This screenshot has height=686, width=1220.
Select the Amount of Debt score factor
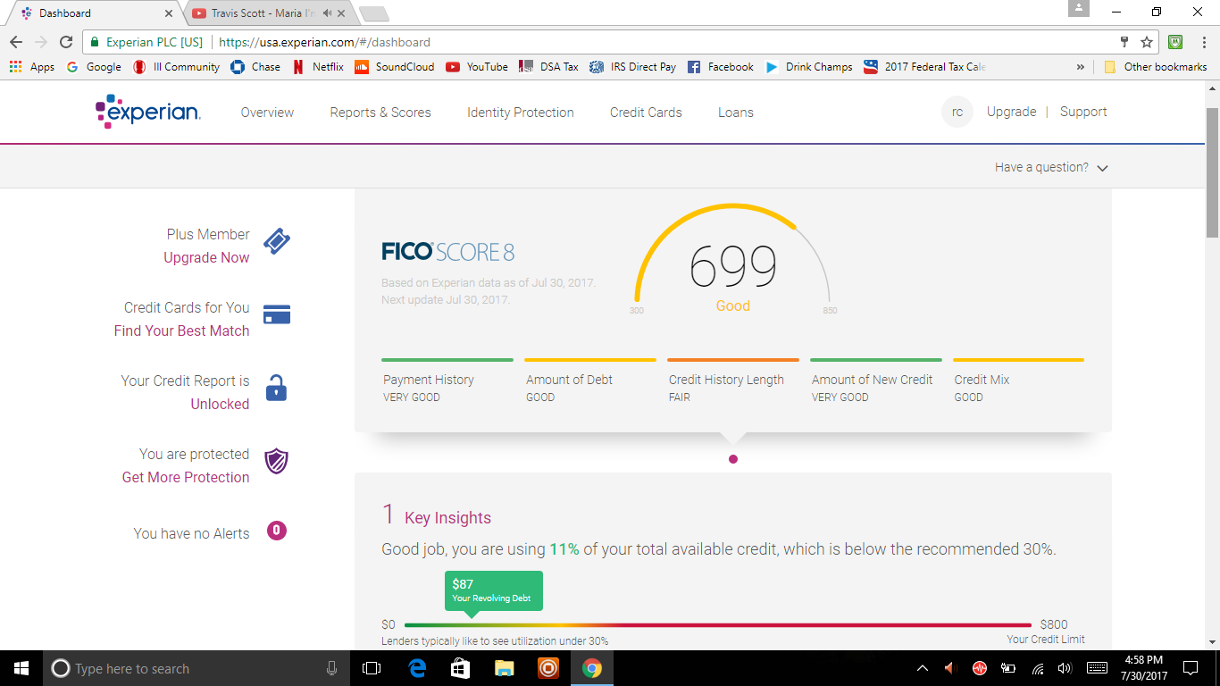click(x=590, y=381)
